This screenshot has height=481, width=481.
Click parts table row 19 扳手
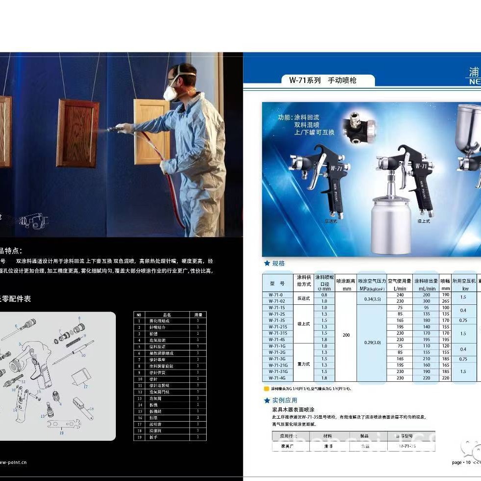[170, 437]
